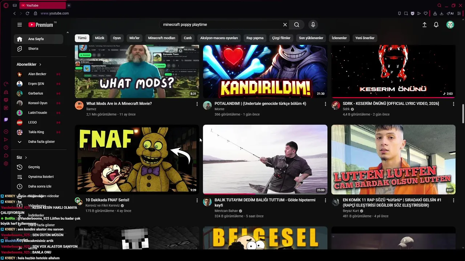The image size is (465, 261).
Task: Expand the Siz section chevron
Action: point(26,157)
